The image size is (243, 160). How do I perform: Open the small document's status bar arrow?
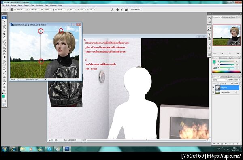[45, 79]
